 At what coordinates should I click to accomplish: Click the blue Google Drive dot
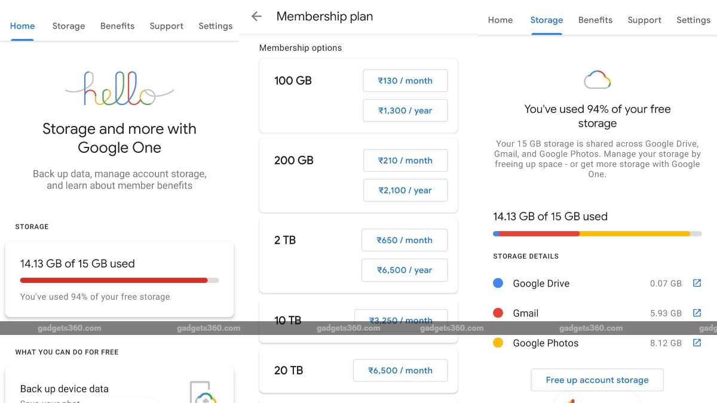click(498, 283)
